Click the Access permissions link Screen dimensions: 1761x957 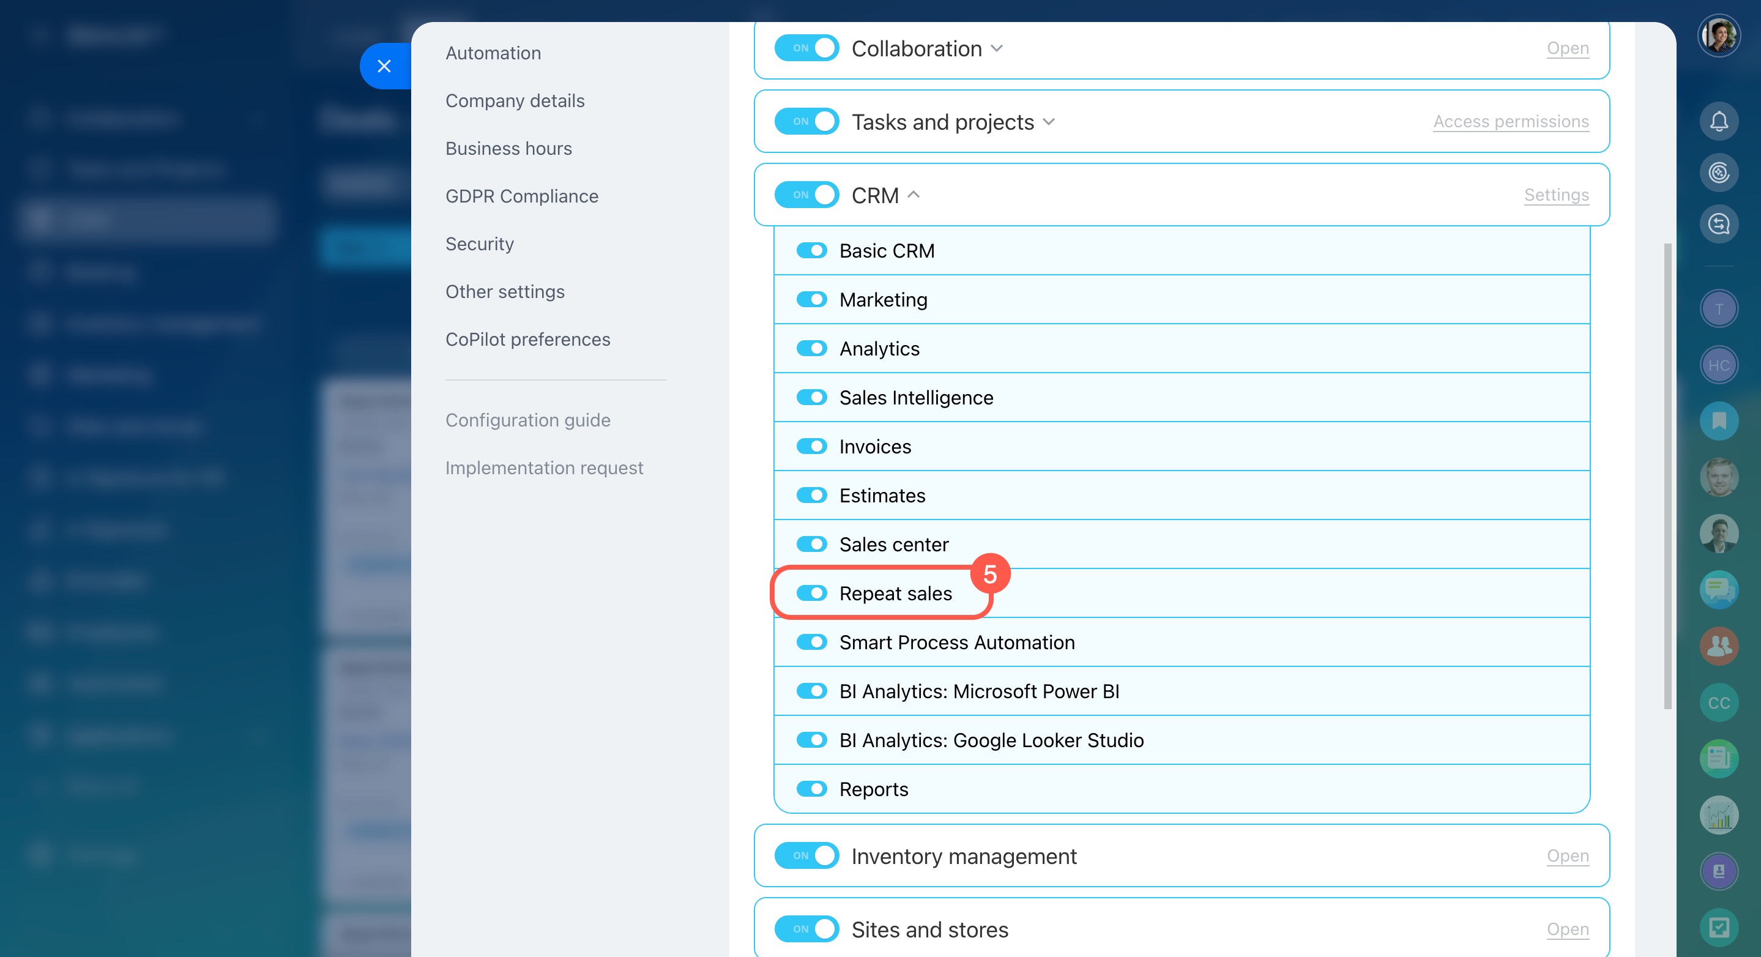1510,122
